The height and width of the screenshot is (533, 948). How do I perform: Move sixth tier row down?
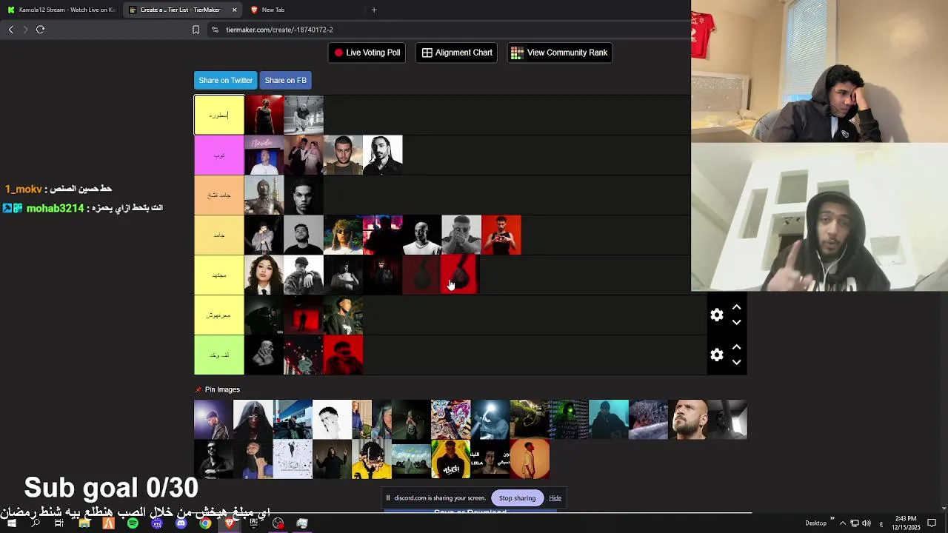[x=736, y=323]
